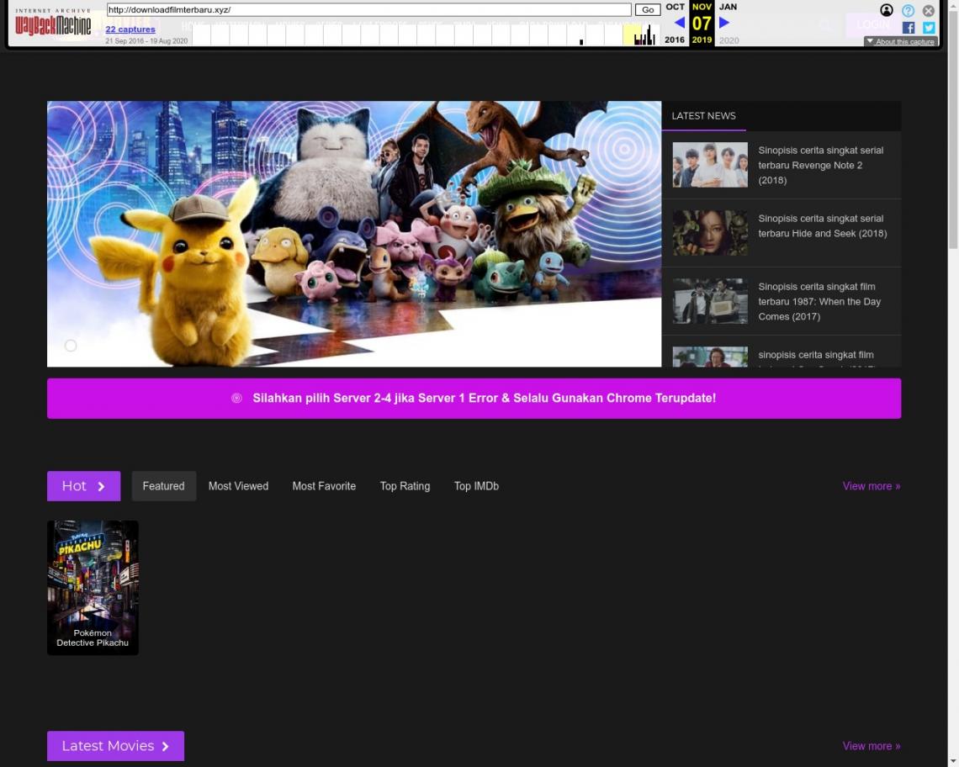Share capture on Facebook icon

click(x=909, y=28)
